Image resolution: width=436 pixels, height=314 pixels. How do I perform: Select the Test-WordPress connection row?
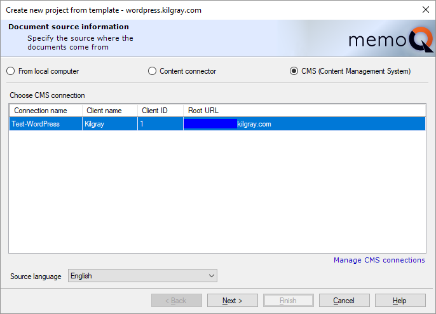click(217, 124)
